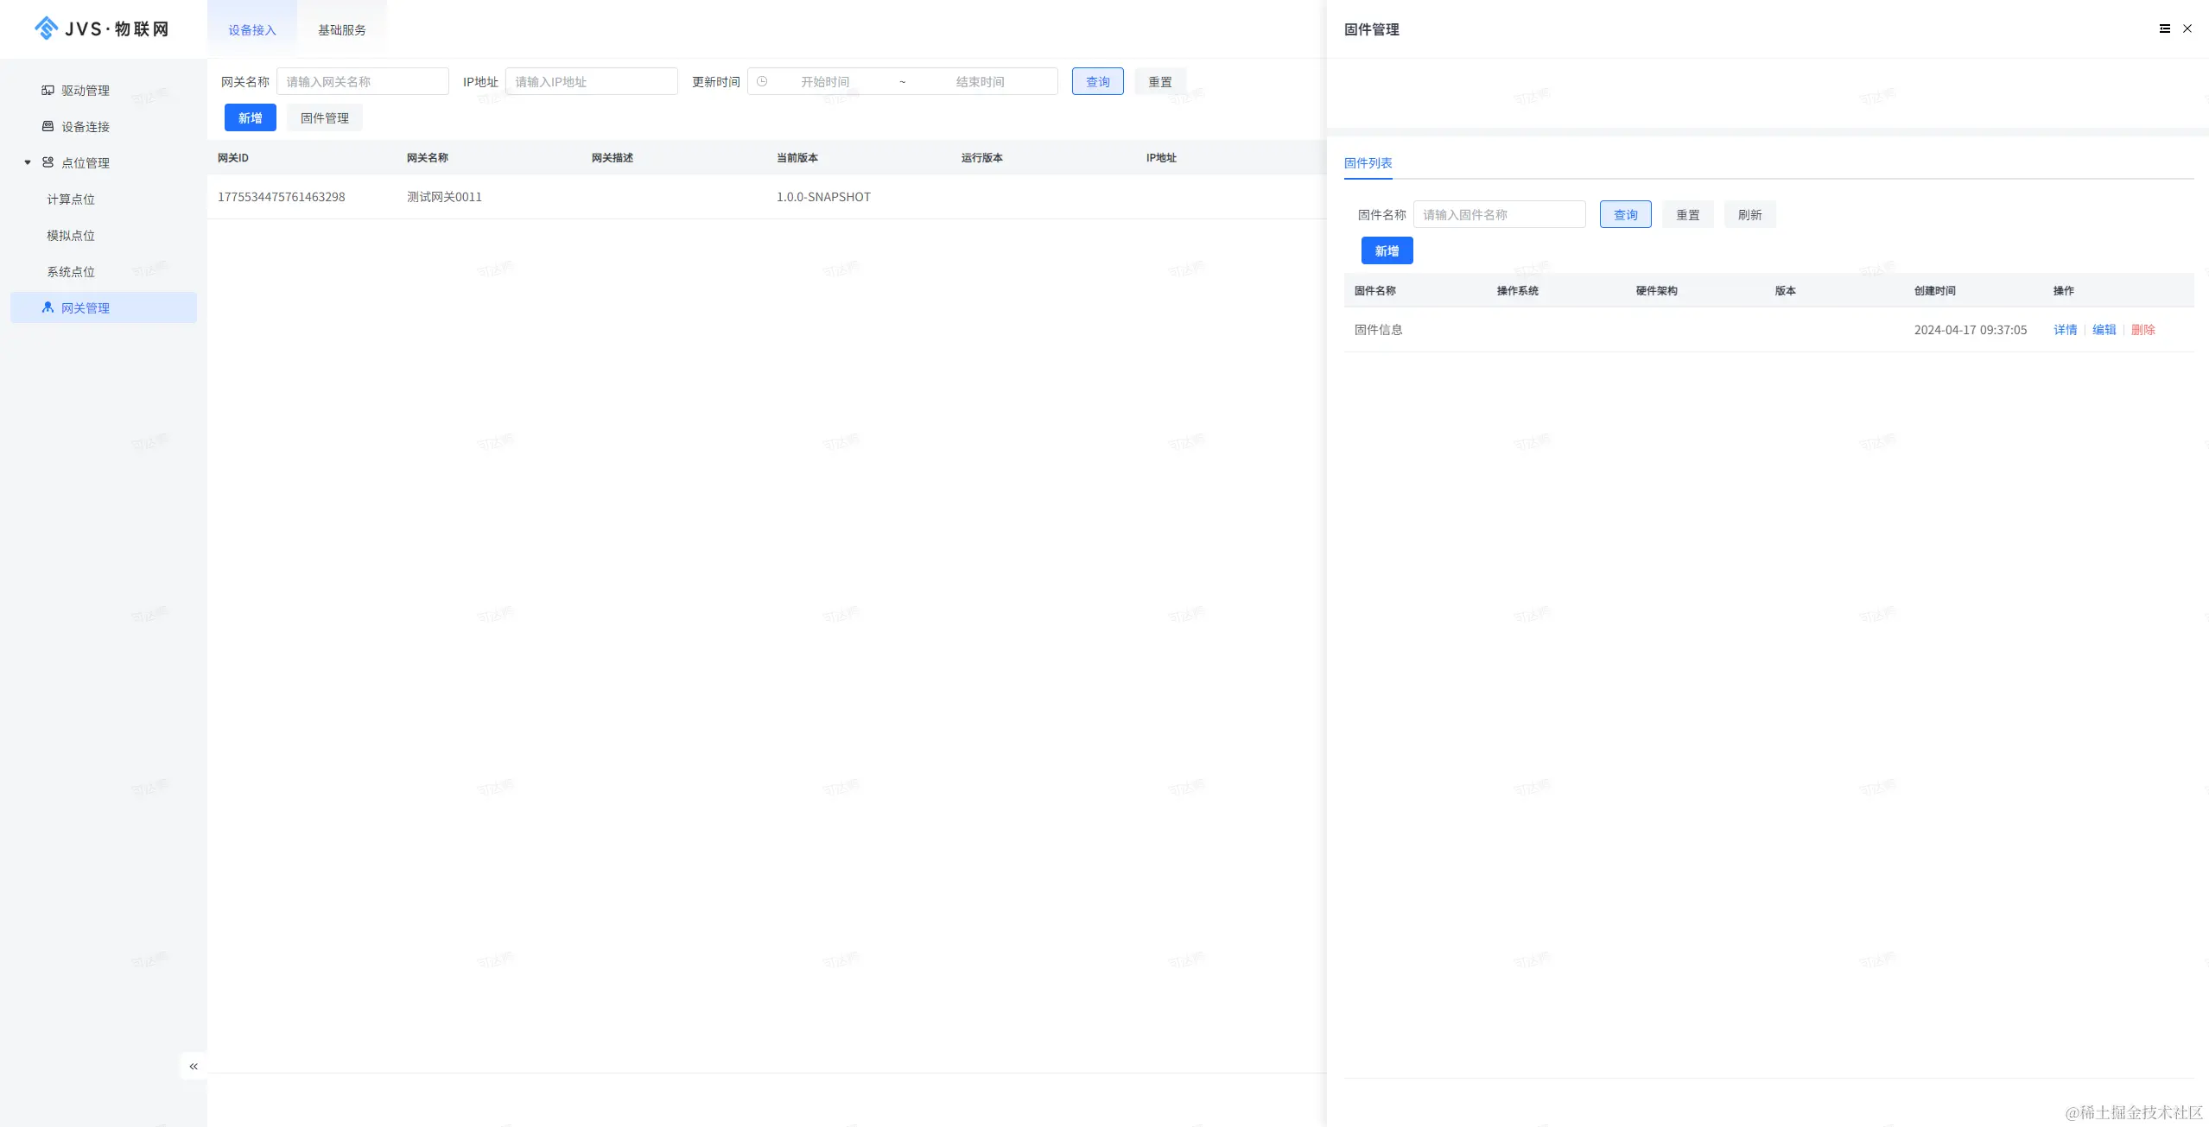
Task: Click 删除 link for 固件信息
Action: [2142, 329]
